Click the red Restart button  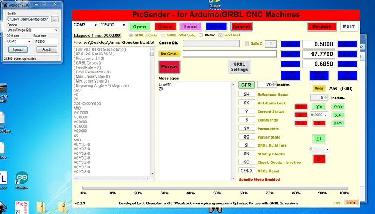(322, 27)
